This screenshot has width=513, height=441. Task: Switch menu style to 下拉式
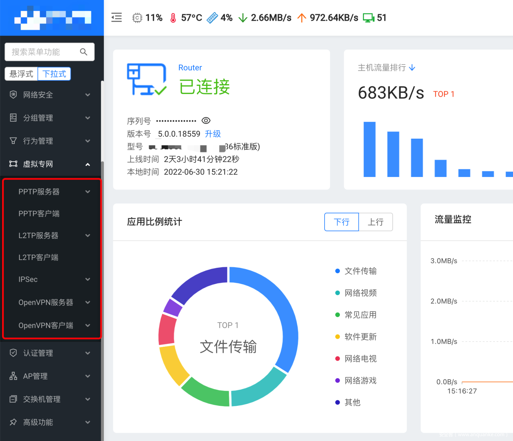point(54,74)
